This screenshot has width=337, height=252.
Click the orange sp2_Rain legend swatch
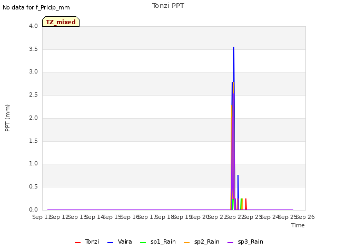tap(187, 243)
